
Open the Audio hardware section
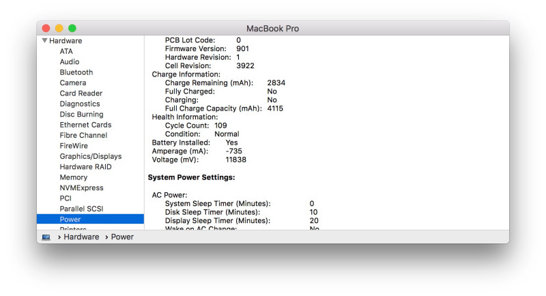click(x=69, y=62)
